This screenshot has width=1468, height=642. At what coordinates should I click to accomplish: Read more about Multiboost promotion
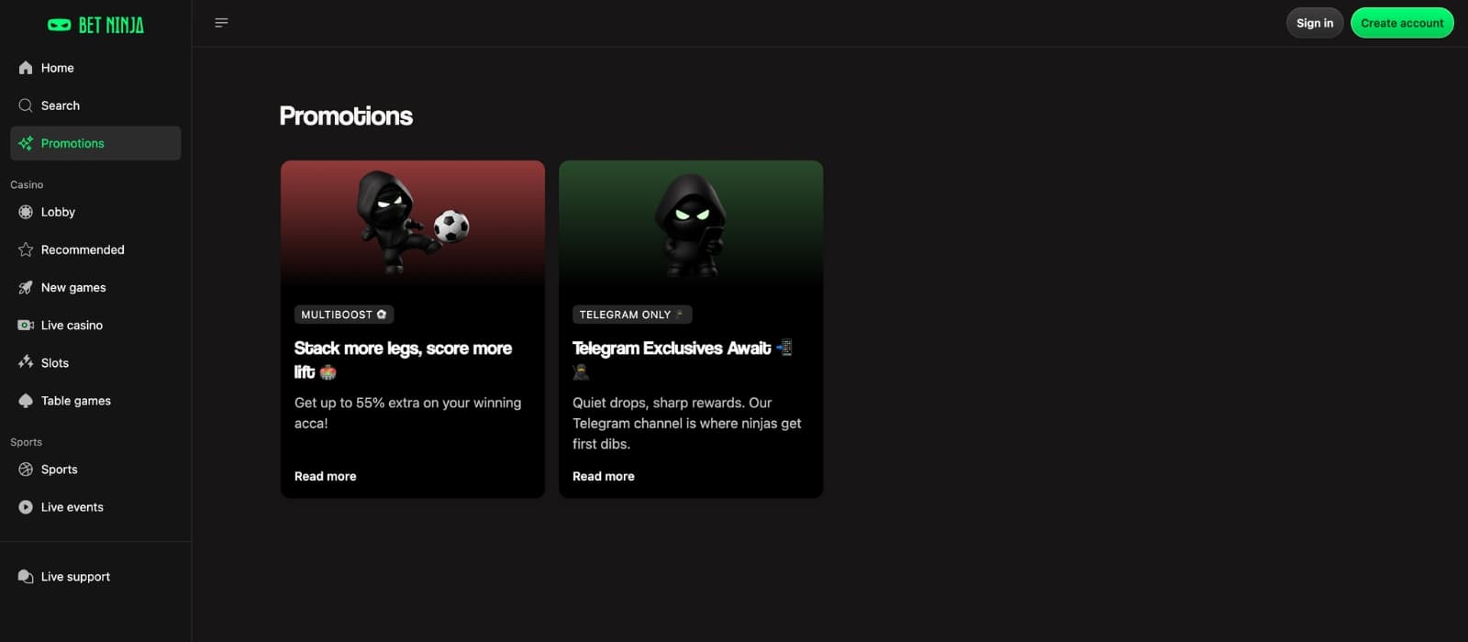pyautogui.click(x=325, y=476)
